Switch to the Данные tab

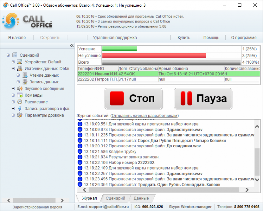(141, 198)
